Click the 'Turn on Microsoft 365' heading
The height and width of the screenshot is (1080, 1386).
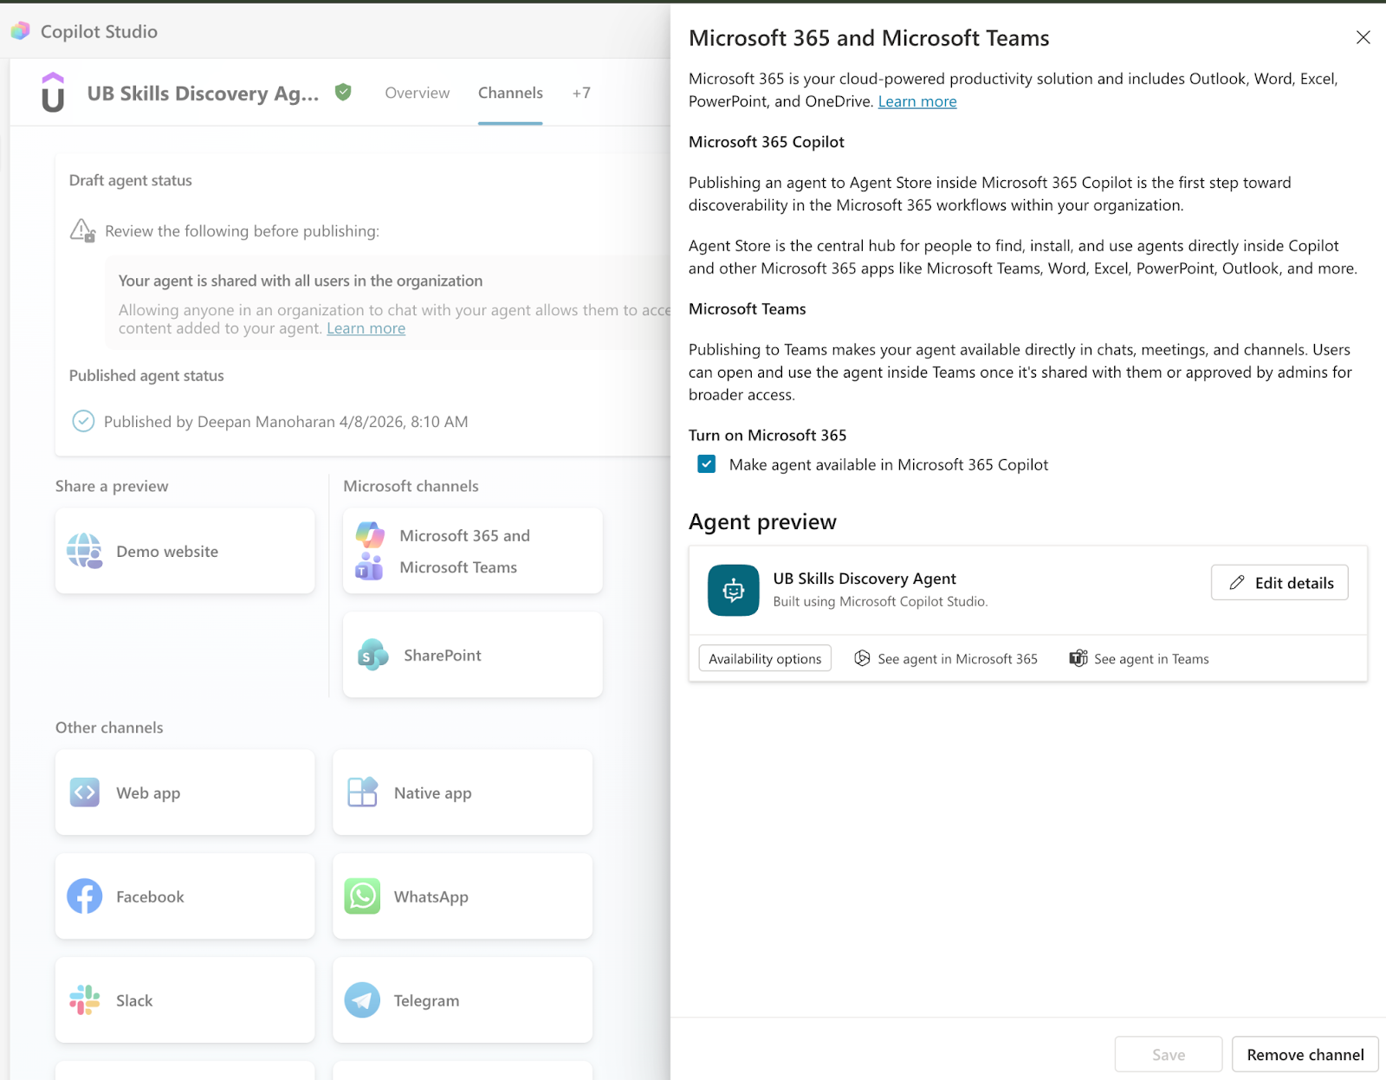click(767, 435)
